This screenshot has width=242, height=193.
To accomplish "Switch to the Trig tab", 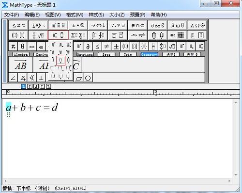I will click(x=128, y=54).
